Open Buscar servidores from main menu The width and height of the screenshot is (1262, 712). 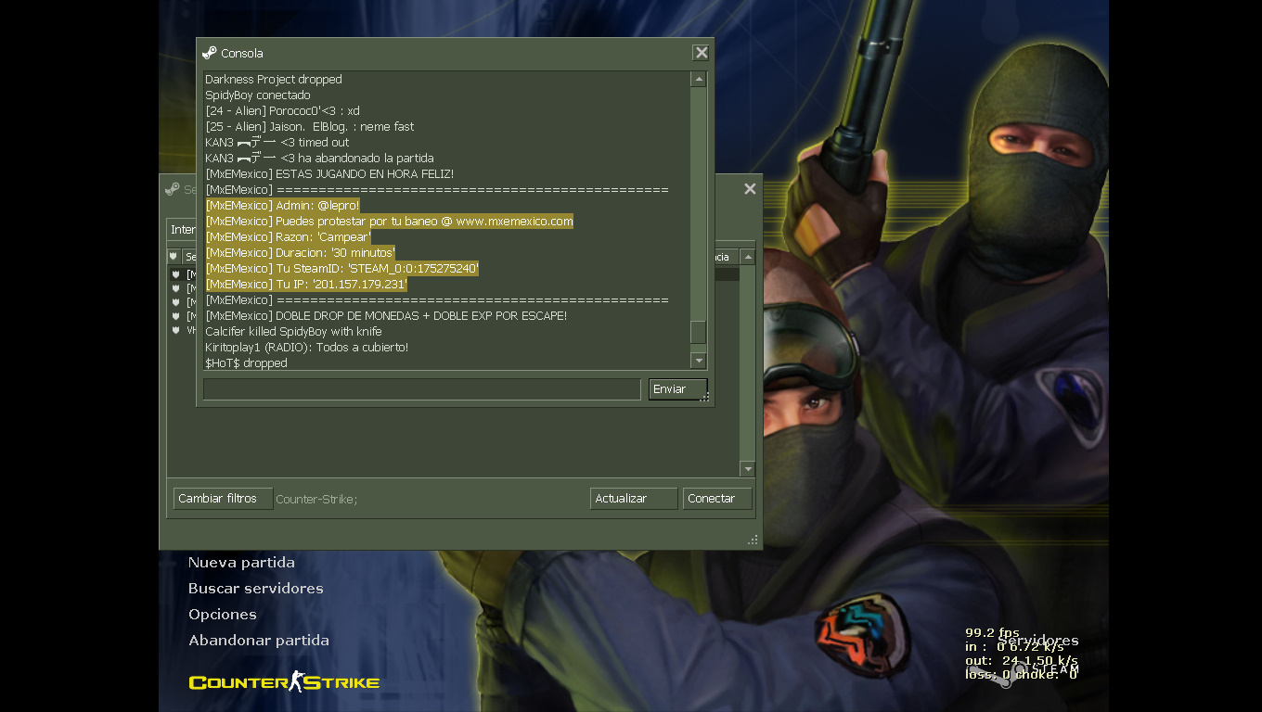[x=256, y=589]
